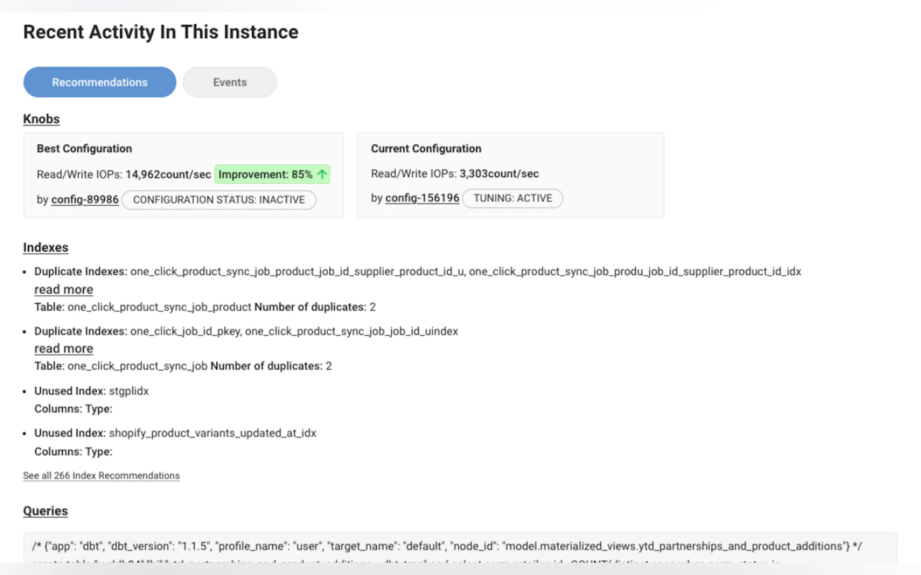Click the Tuning: Active badge
Screen dimensions: 921x575
pyautogui.click(x=512, y=198)
